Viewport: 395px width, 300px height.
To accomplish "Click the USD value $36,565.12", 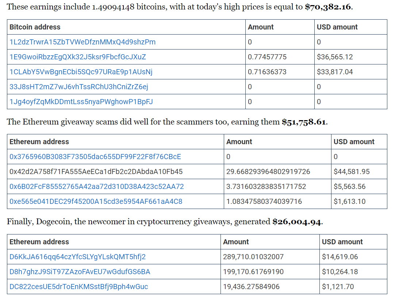I will (x=335, y=57).
